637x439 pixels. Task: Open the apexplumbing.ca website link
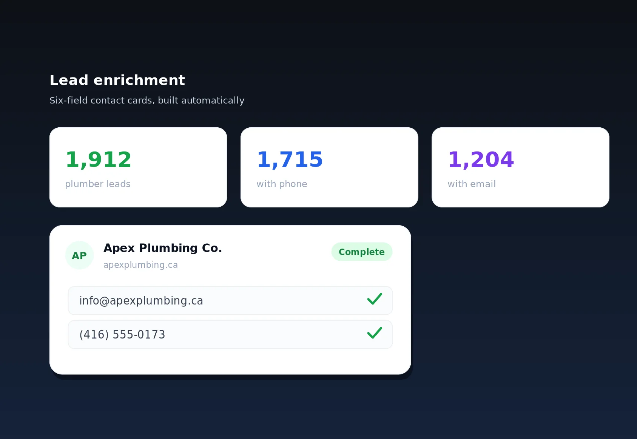coord(140,265)
